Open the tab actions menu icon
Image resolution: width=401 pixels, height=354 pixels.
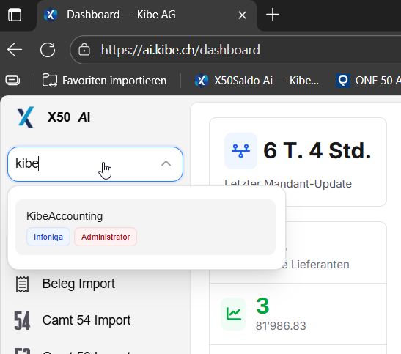15,15
